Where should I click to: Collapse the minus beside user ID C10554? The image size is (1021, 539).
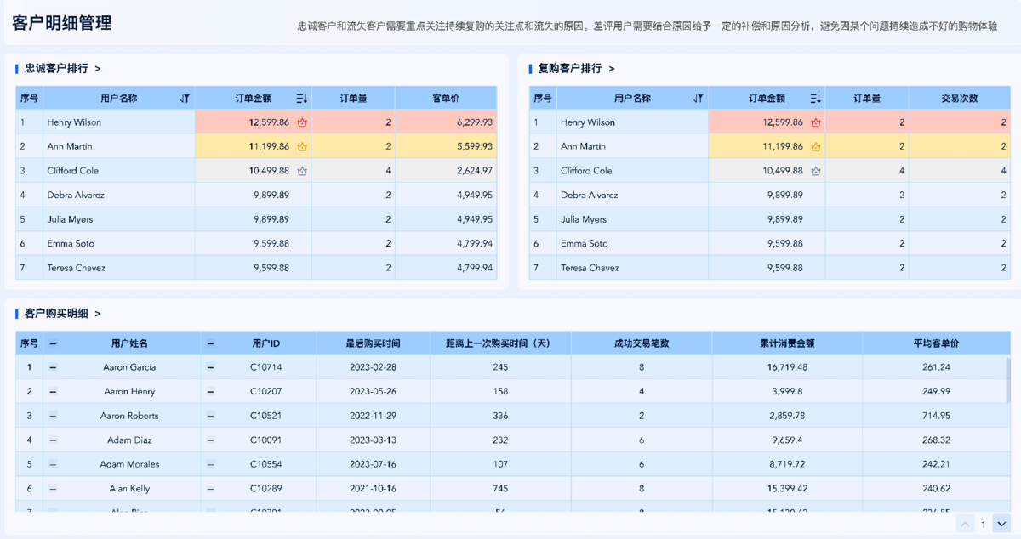(211, 464)
